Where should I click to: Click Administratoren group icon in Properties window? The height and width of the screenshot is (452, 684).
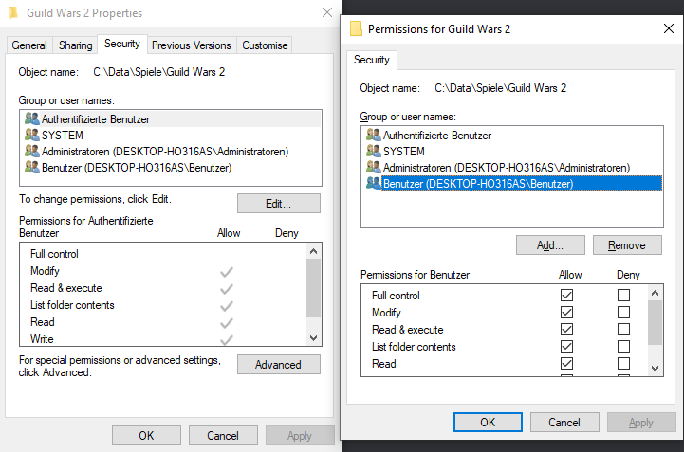coord(32,151)
